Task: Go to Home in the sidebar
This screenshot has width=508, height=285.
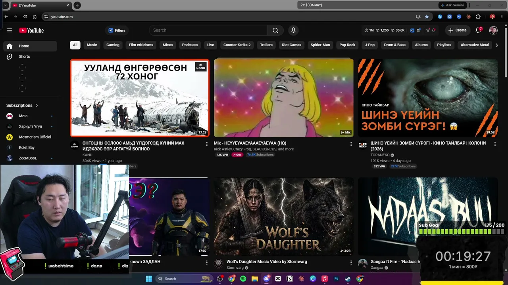Action: coord(30,46)
